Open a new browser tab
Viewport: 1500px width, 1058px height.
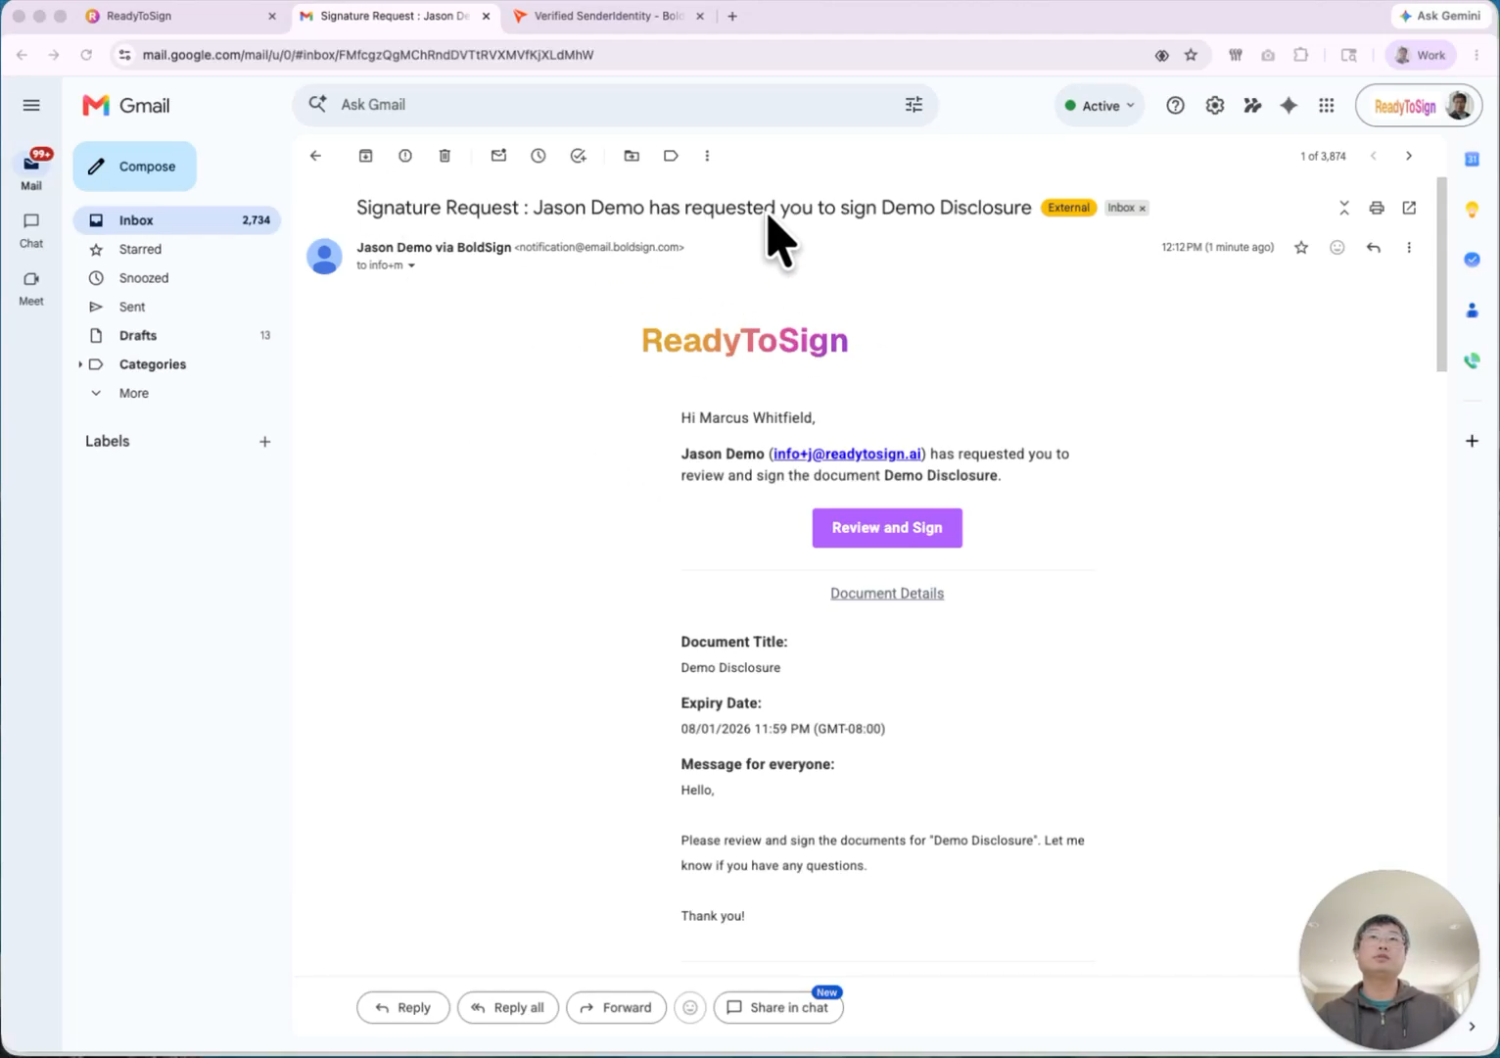click(x=732, y=16)
